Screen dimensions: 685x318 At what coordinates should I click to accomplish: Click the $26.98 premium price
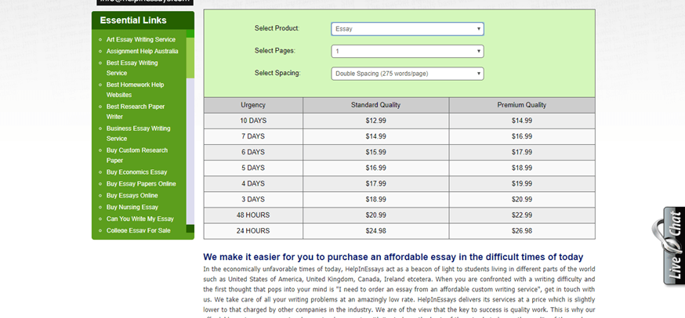(522, 231)
